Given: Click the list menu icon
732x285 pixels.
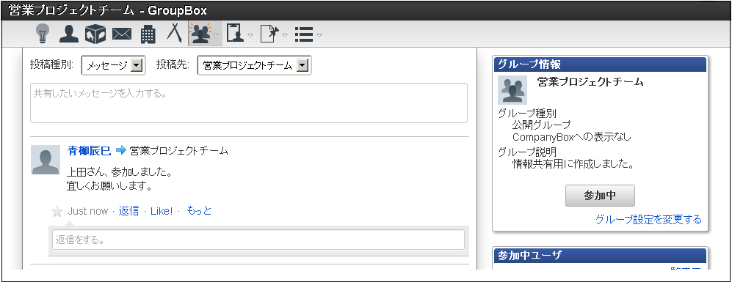Looking at the screenshot, I should pyautogui.click(x=303, y=34).
